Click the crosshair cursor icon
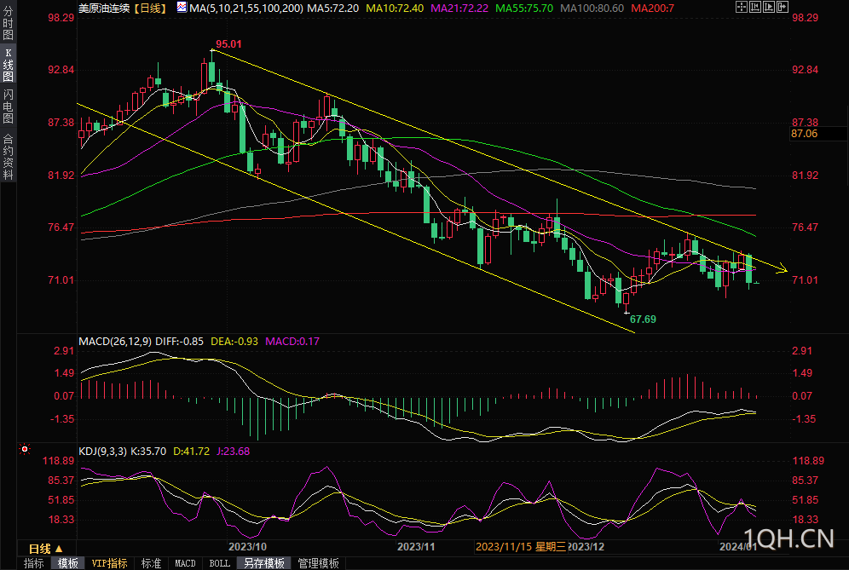Screen dimensions: 849x570 (x=742, y=7)
